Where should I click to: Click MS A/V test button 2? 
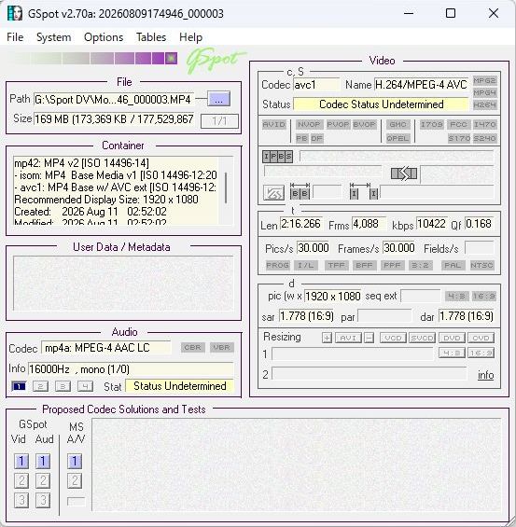75,480
